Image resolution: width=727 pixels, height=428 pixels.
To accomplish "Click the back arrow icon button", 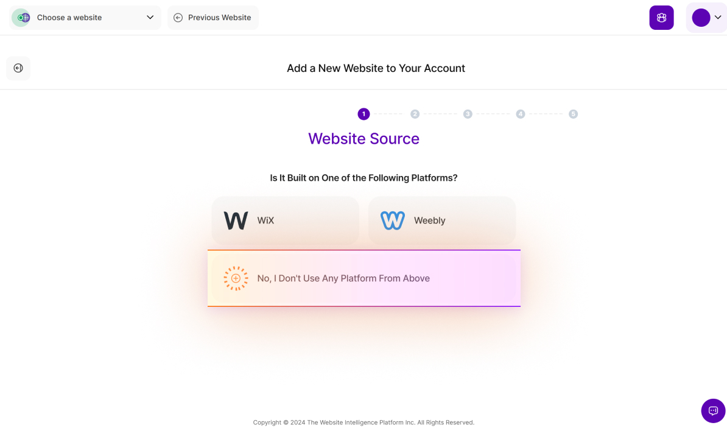I will click(x=18, y=68).
